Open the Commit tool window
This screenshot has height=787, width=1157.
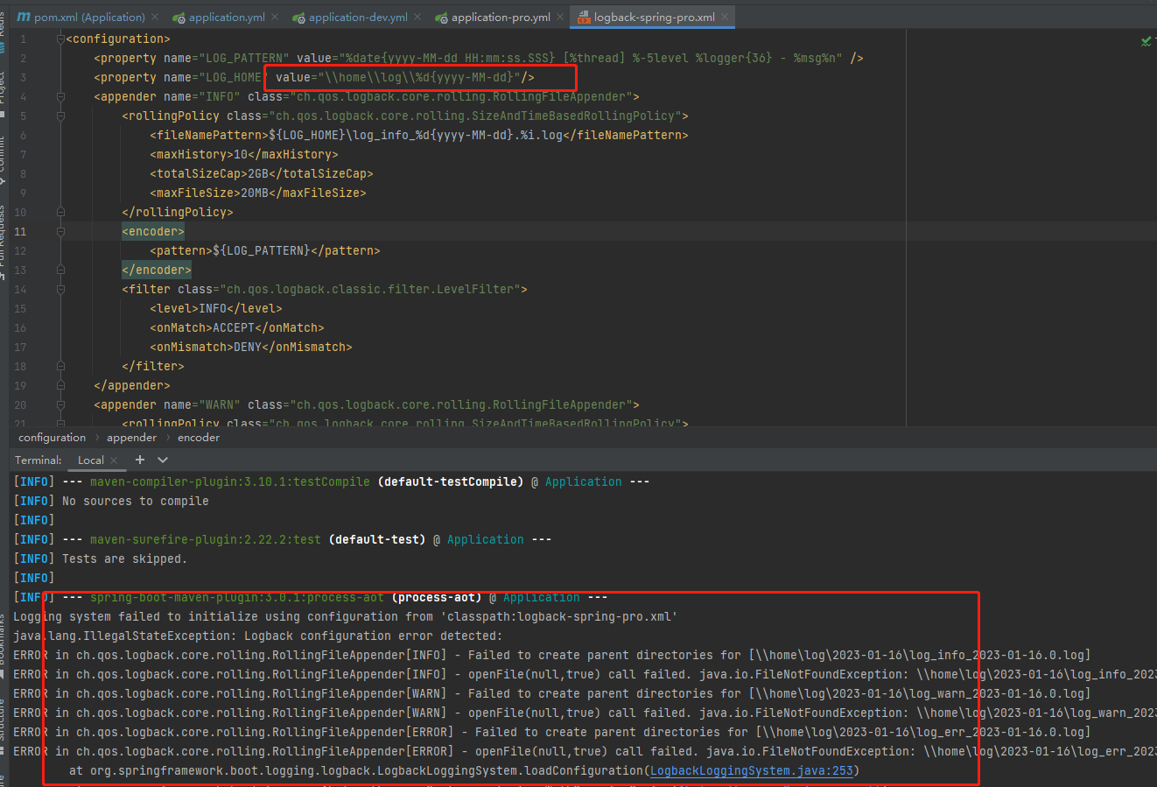(3, 159)
